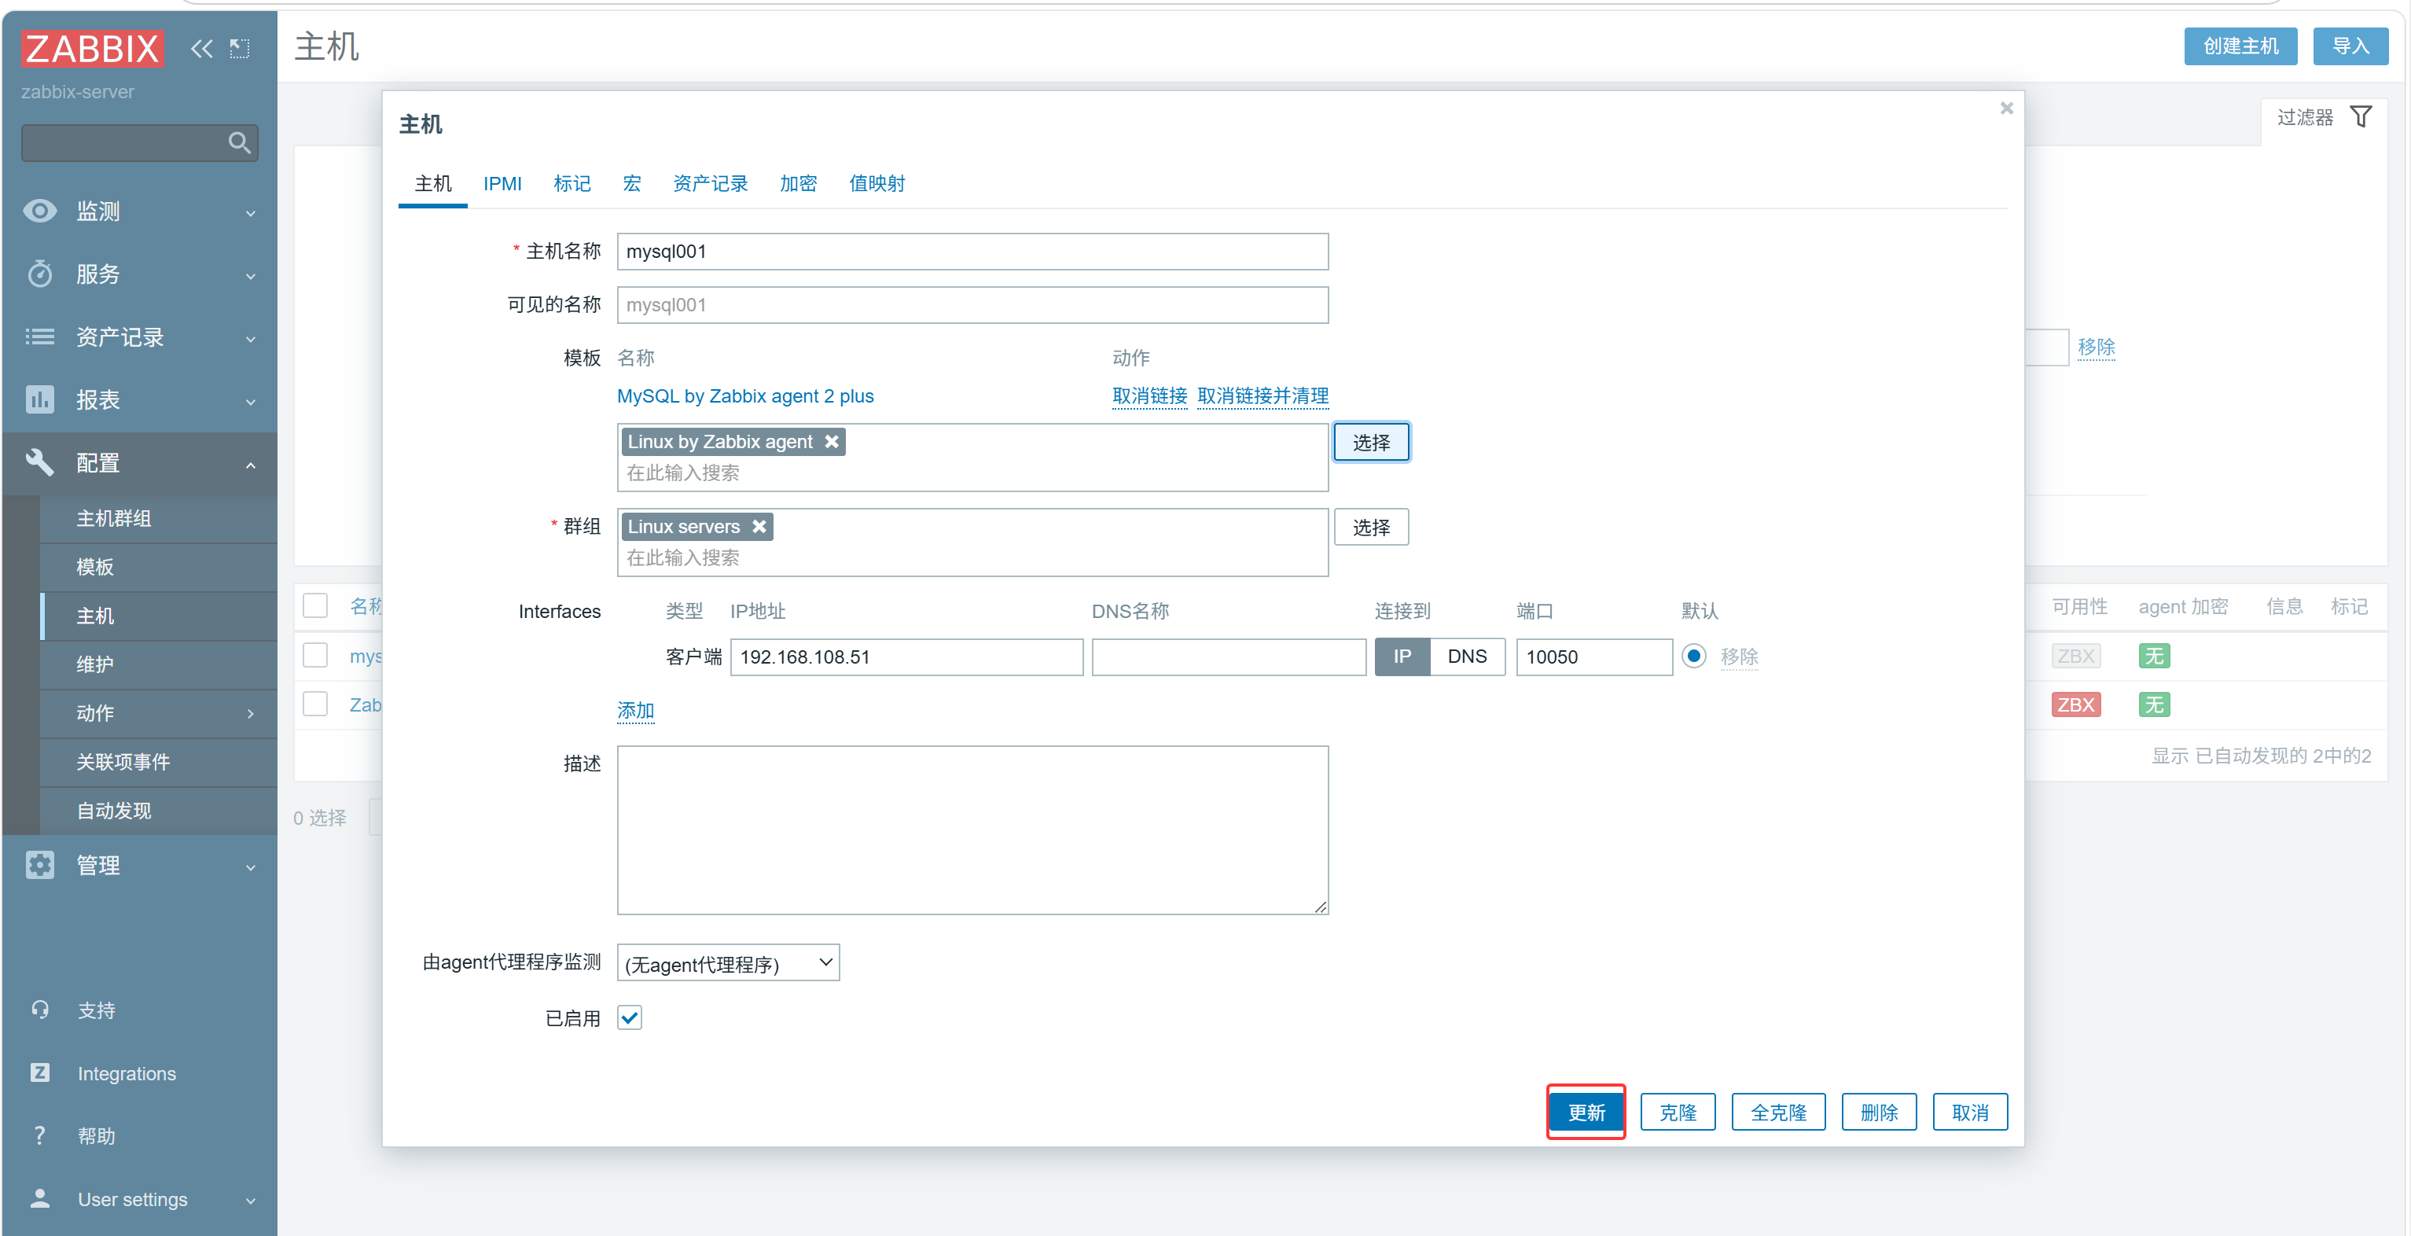Image resolution: width=2411 pixels, height=1236 pixels.
Task: Open MySQL by Zabbix agent 2 plus template link
Action: (745, 395)
